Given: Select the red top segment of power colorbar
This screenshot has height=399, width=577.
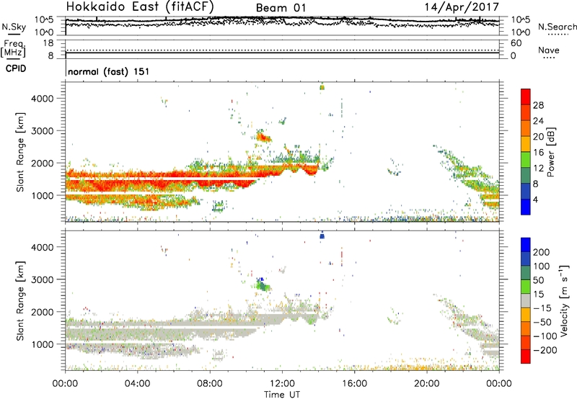Looking at the screenshot, I should point(526,97).
